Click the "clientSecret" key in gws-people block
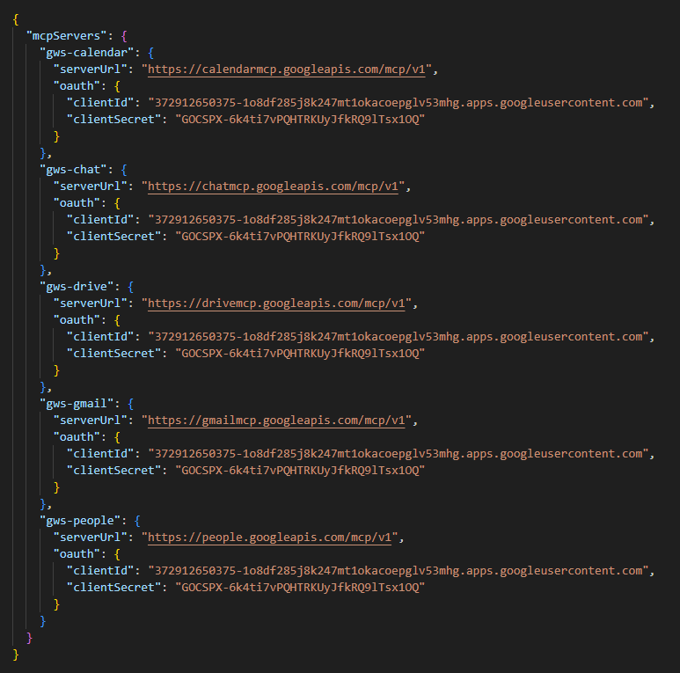 (114, 588)
